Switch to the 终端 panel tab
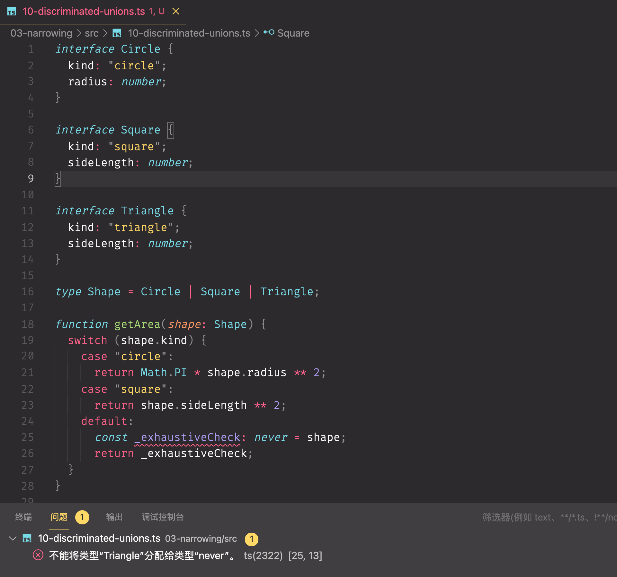The height and width of the screenshot is (577, 617). coord(23,517)
